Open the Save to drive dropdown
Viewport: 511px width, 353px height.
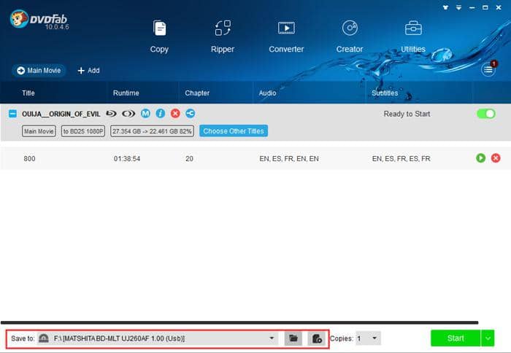tap(272, 338)
